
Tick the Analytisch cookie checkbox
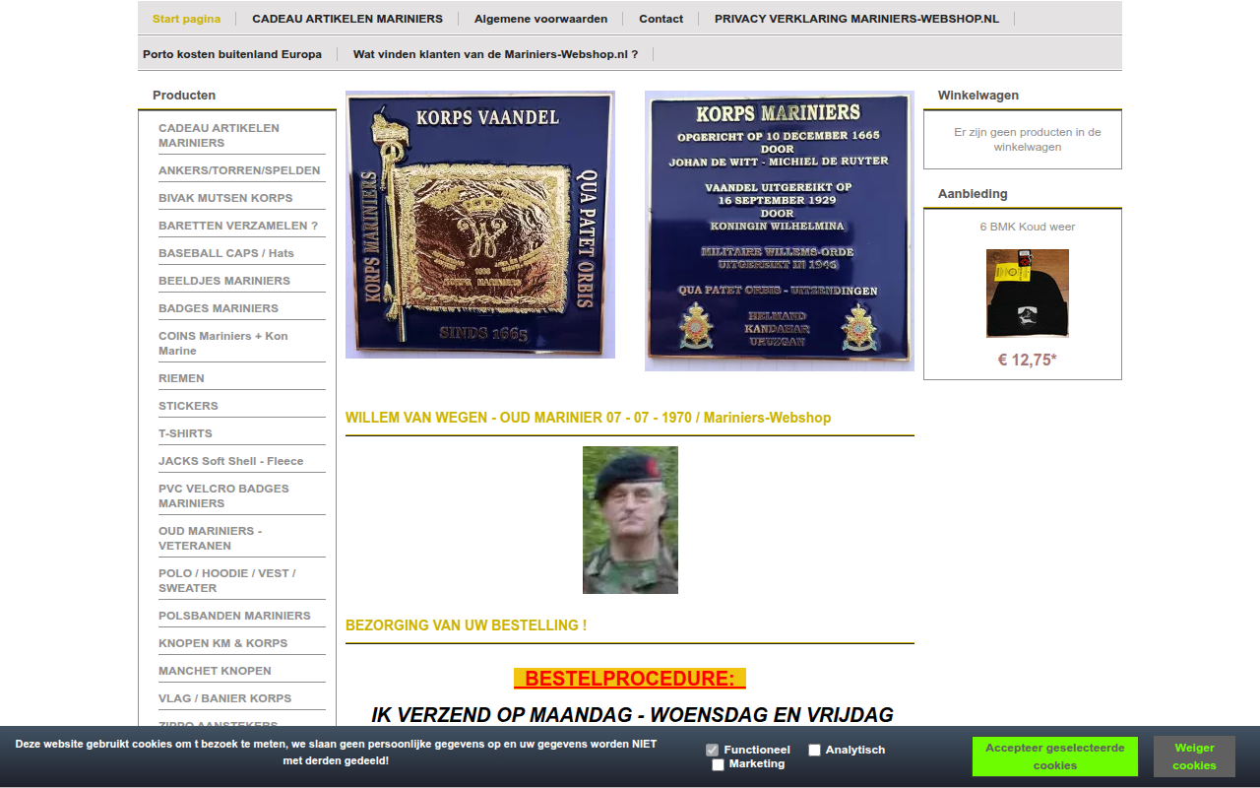814,750
